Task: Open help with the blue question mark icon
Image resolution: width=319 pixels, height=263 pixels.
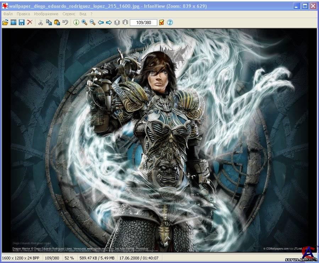Action: click(x=170, y=22)
